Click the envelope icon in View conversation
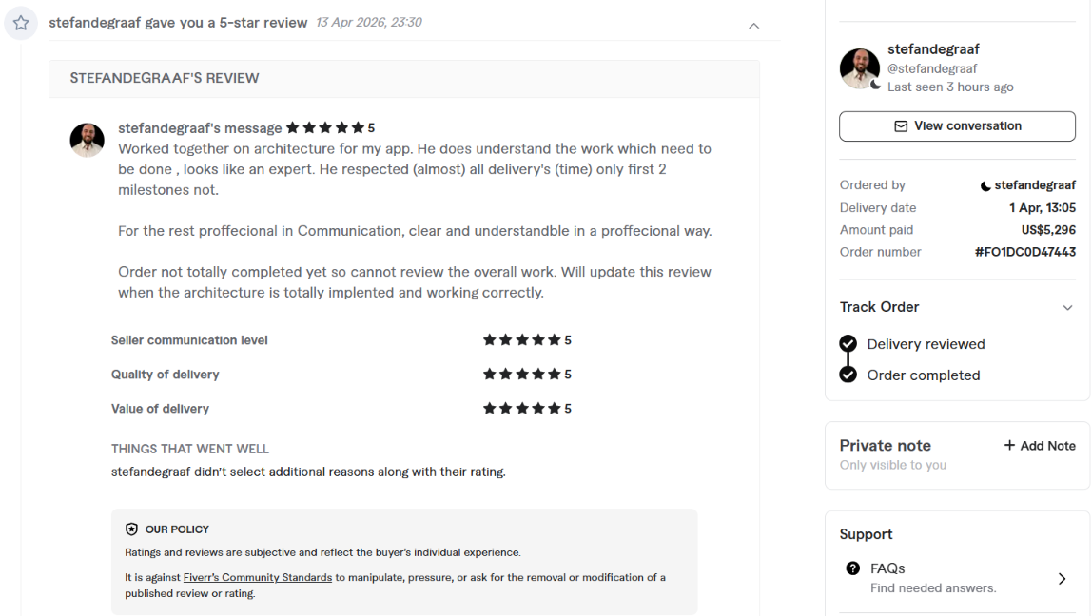 [x=901, y=126]
